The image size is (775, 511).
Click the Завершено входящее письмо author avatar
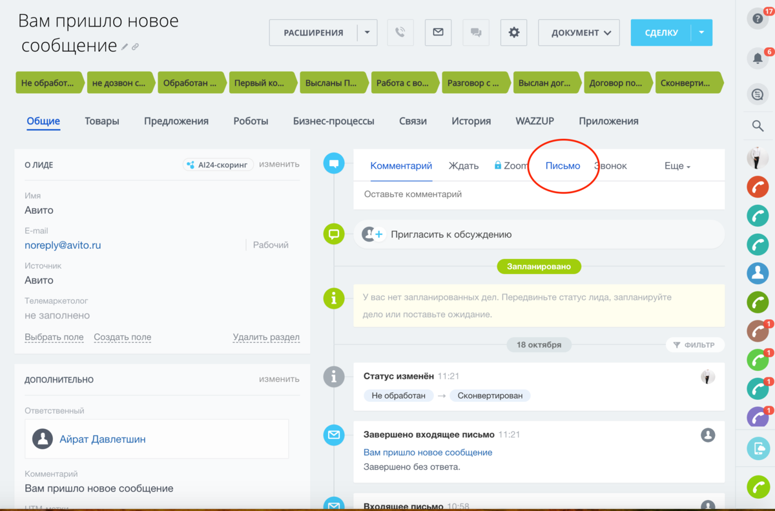(x=708, y=435)
